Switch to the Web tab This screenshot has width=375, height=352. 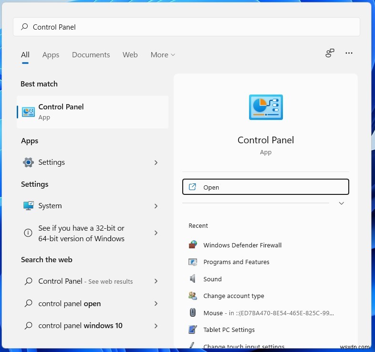click(130, 55)
